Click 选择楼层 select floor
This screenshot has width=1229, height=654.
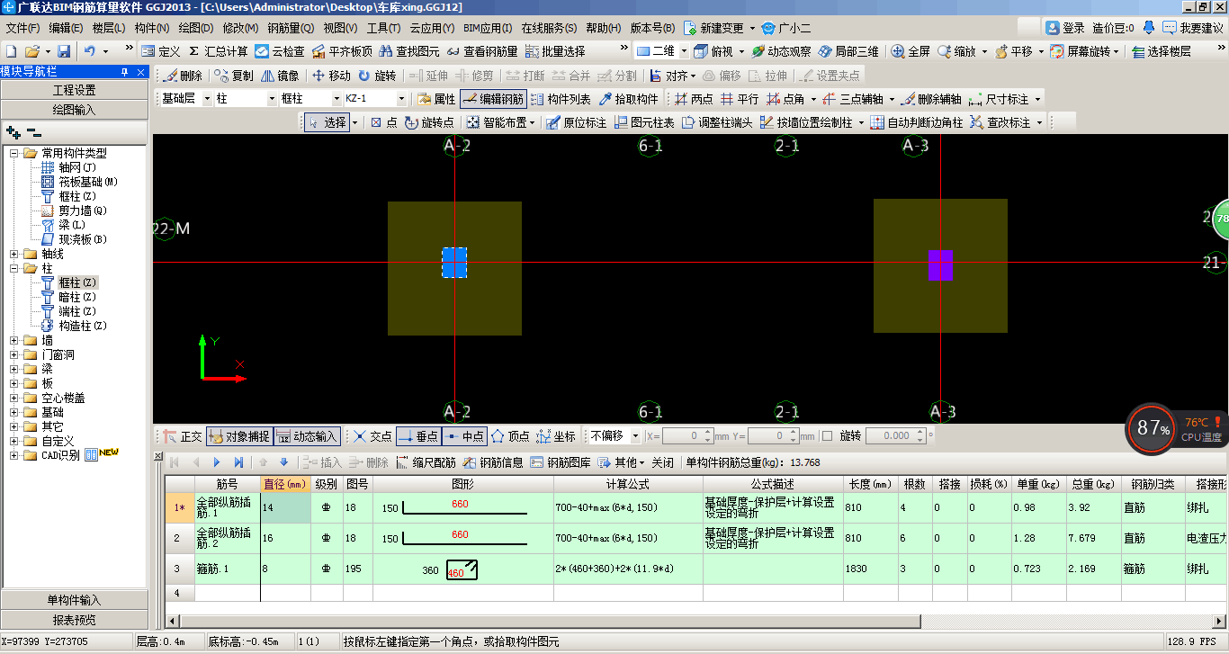(x=1161, y=51)
